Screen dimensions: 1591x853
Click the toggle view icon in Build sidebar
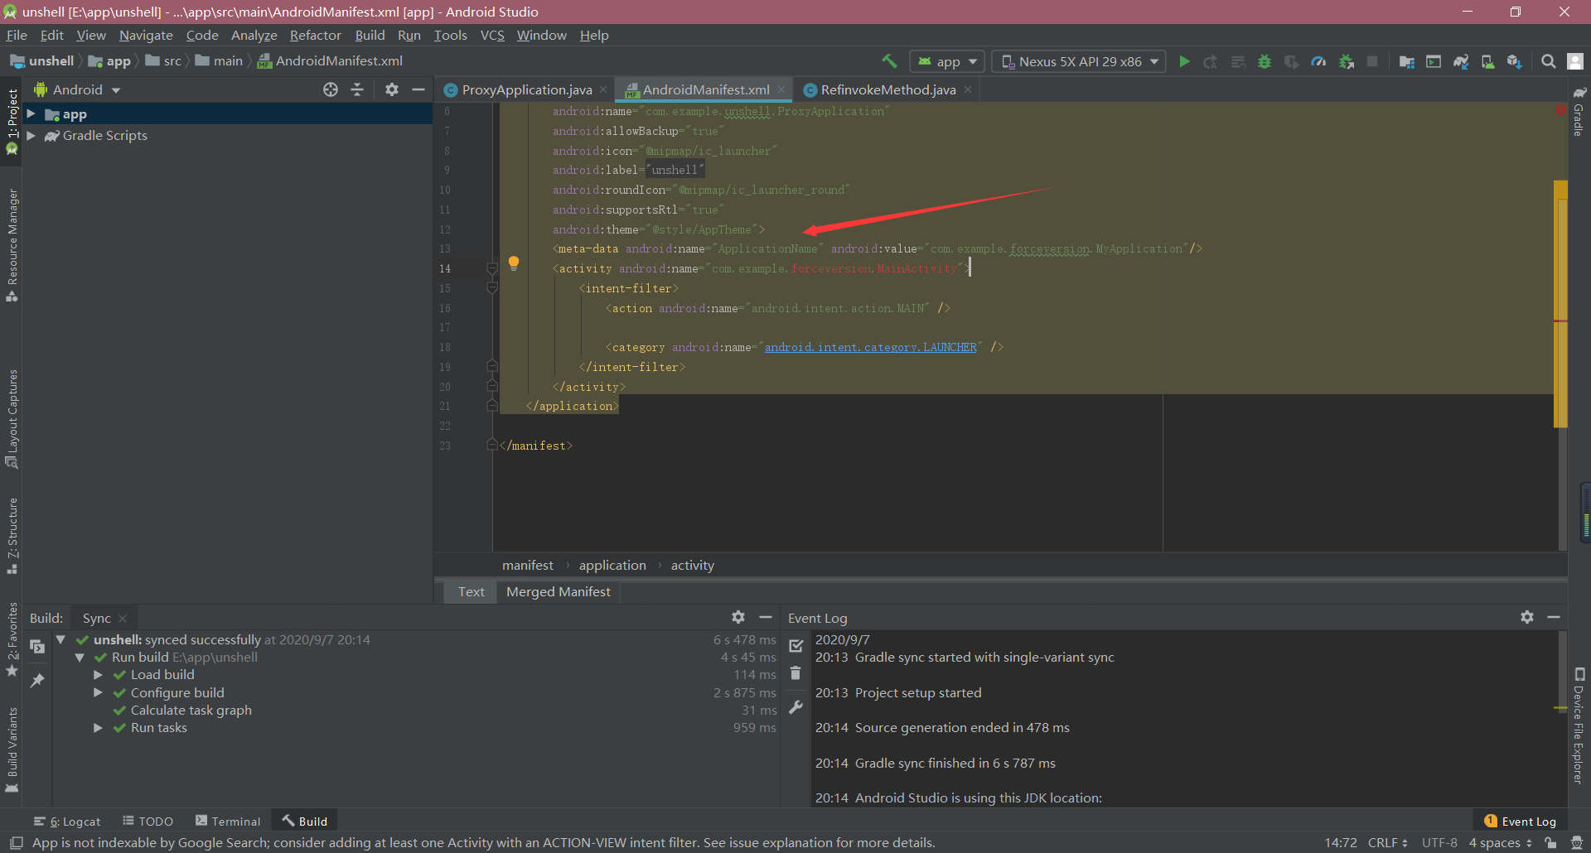coord(37,647)
